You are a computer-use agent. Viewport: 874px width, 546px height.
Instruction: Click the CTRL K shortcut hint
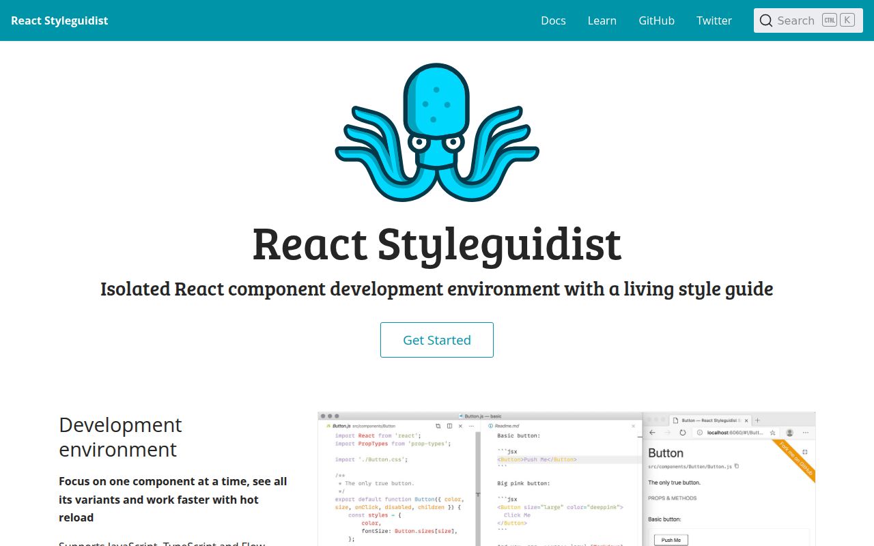pyautogui.click(x=838, y=20)
